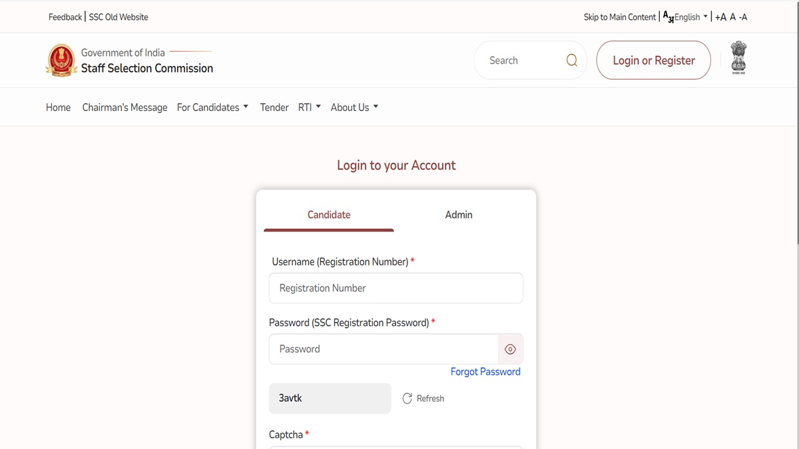Image resolution: width=799 pixels, height=449 pixels.
Task: Click the captcha Refresh icon
Action: click(407, 398)
